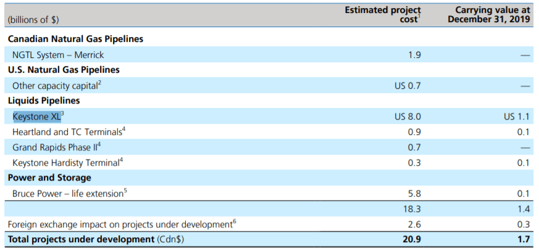Click the "Canadian Natural Gas Pipelines" section heading
539x252 pixels.
[x=75, y=39]
